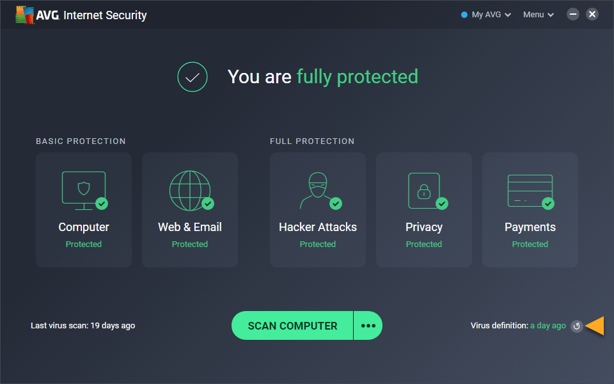Click the Web & Email globe icon
This screenshot has width=614, height=384.
click(190, 189)
